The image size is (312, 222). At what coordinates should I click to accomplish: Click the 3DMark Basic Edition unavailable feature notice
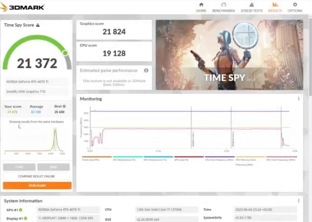coord(114,83)
